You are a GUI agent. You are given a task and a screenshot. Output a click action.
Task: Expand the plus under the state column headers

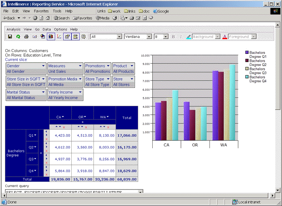click(x=83, y=122)
